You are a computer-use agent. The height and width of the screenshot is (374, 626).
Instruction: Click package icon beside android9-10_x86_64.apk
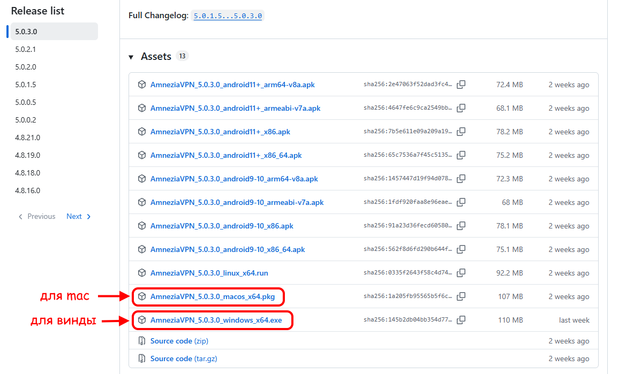point(142,249)
